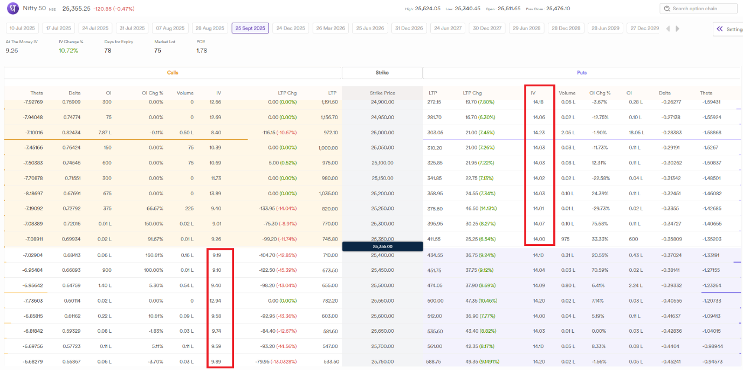The image size is (743, 370).
Task: Click strike price 24,900.00
Action: [x=382, y=102]
